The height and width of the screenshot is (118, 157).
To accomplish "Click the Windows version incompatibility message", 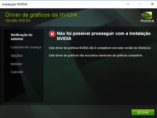I will click(100, 48).
